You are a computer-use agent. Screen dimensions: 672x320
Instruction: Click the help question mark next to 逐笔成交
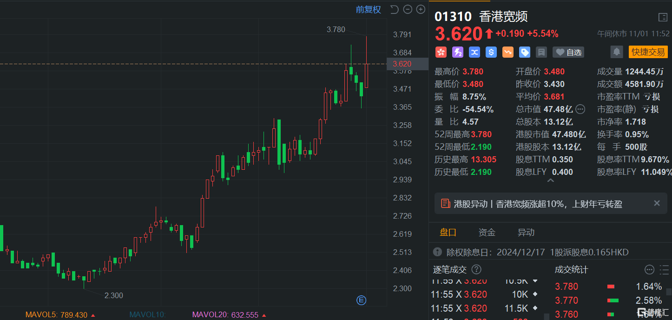[476, 269]
